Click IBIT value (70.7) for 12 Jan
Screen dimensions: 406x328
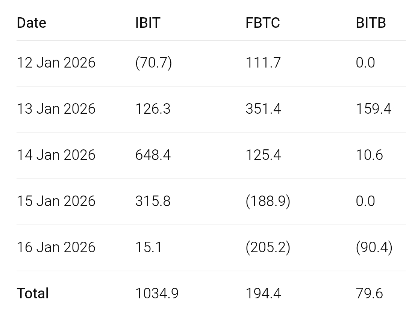click(153, 63)
